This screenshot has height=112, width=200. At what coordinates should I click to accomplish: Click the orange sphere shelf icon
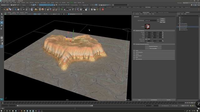(42, 9)
